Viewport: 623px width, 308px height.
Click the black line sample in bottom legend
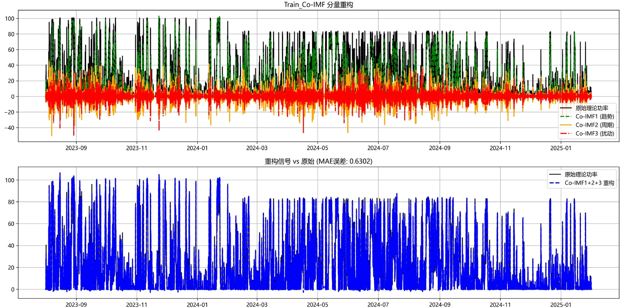point(554,175)
